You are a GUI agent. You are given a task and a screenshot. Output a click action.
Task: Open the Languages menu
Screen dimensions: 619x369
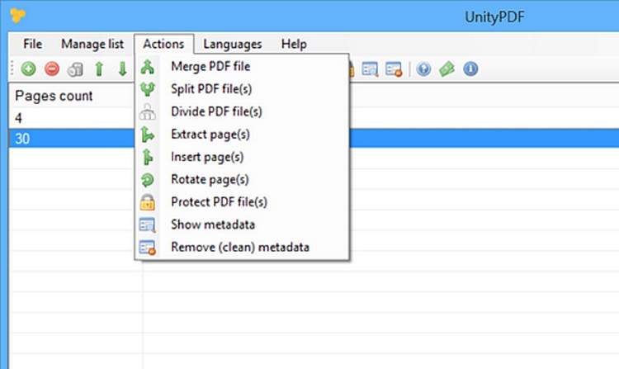pyautogui.click(x=233, y=44)
